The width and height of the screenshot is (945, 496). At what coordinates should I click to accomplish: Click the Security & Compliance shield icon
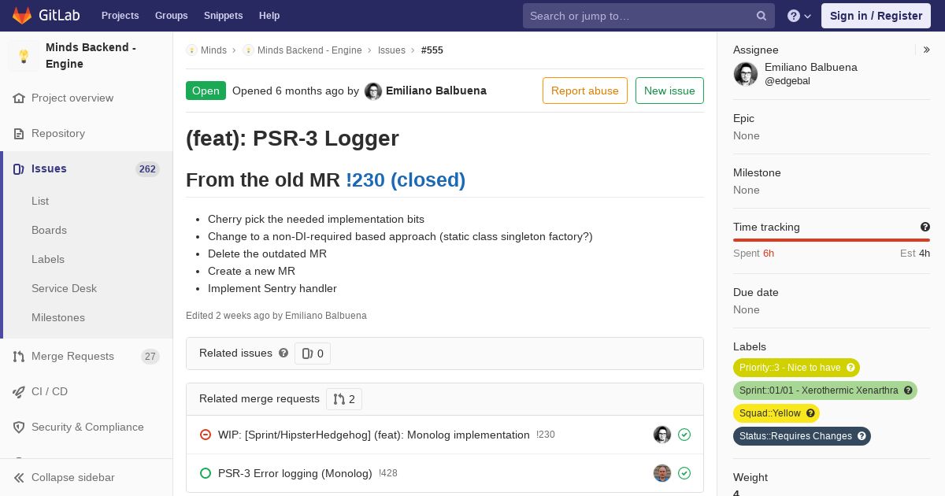[19, 428]
